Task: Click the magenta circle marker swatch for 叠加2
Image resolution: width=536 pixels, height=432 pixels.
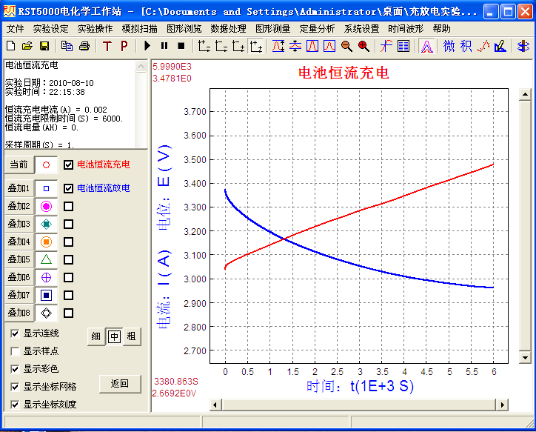Action: [46, 206]
